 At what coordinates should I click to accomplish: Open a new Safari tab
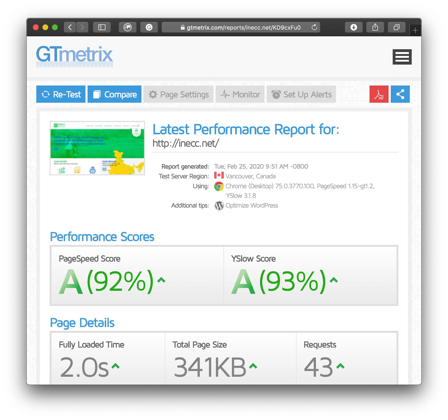click(415, 30)
